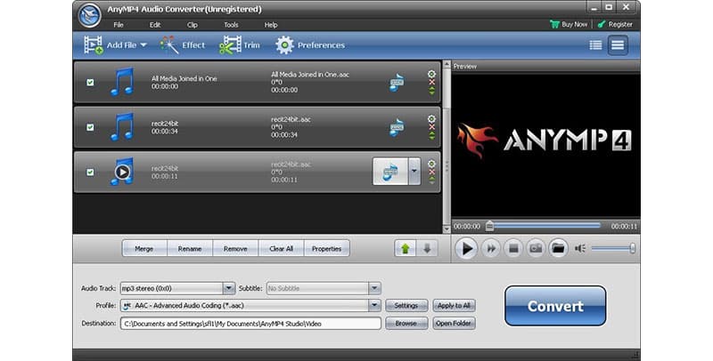Viewport: 713px width, 361px height.
Task: Open the Trim tool
Action: pos(239,44)
